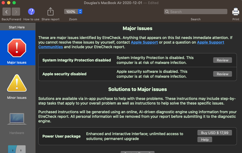The height and width of the screenshot is (153, 242).
Task: Click the Buy USD $ 17,99 button
Action: [x=215, y=133]
